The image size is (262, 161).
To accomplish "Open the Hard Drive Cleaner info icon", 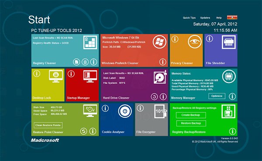I will pyautogui.click(x=163, y=96).
